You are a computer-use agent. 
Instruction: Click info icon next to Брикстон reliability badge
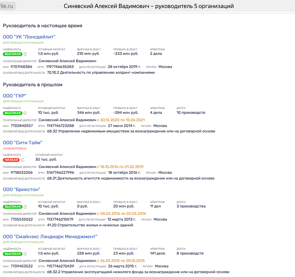(25, 207)
